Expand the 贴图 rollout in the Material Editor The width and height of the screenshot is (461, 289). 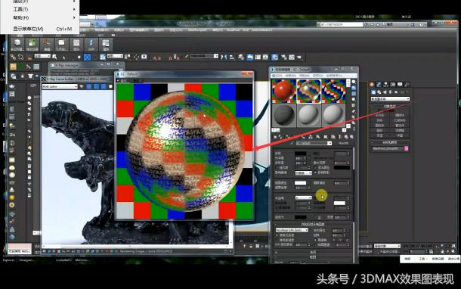coord(313,257)
